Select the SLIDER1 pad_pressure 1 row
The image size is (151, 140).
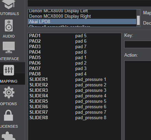[75, 80]
